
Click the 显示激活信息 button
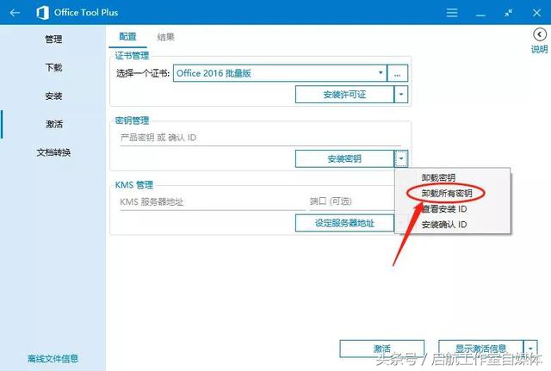coord(481,349)
